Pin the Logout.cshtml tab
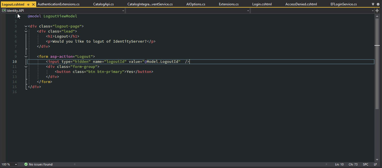This screenshot has height=168, width=382. [28, 4]
